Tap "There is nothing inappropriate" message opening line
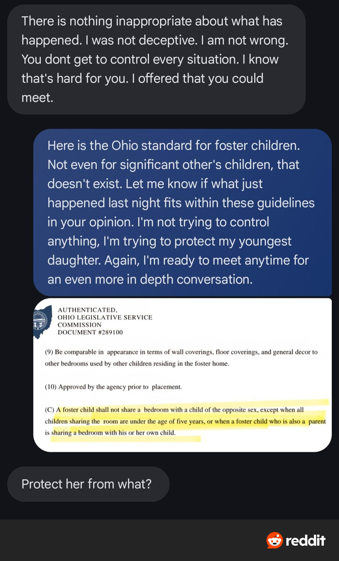 (152, 21)
